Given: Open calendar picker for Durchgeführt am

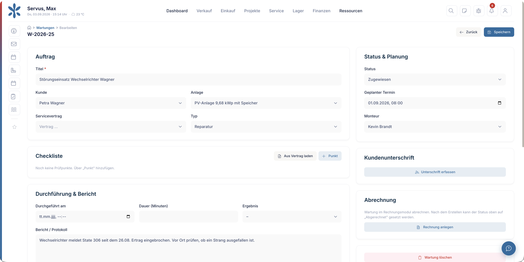Looking at the screenshot, I should pos(128,217).
